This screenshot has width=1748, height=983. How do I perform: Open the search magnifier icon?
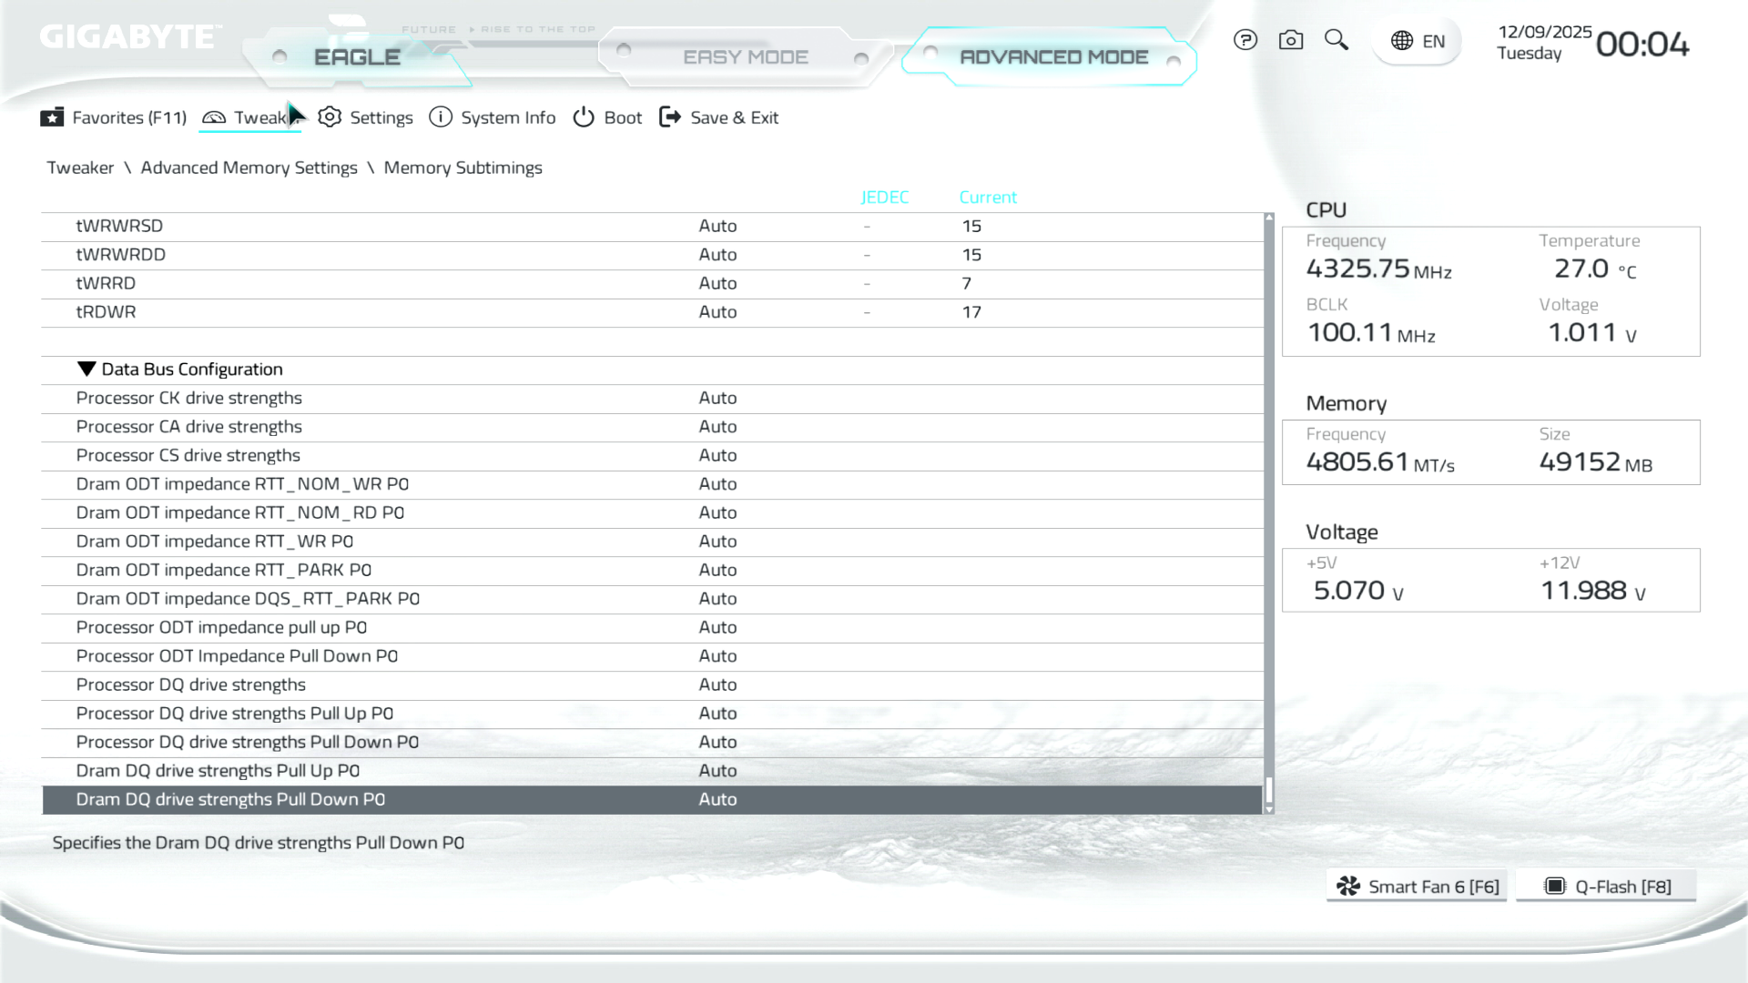coord(1336,40)
